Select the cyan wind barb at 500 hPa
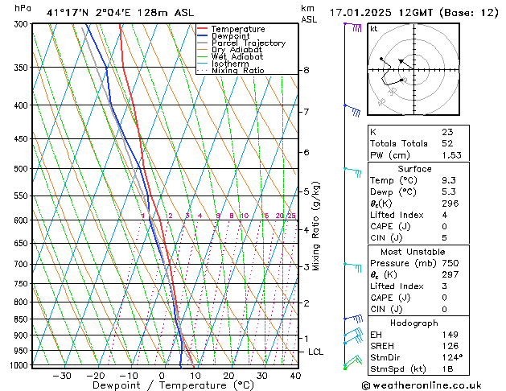This screenshot has height=391, width=506. click(x=353, y=171)
